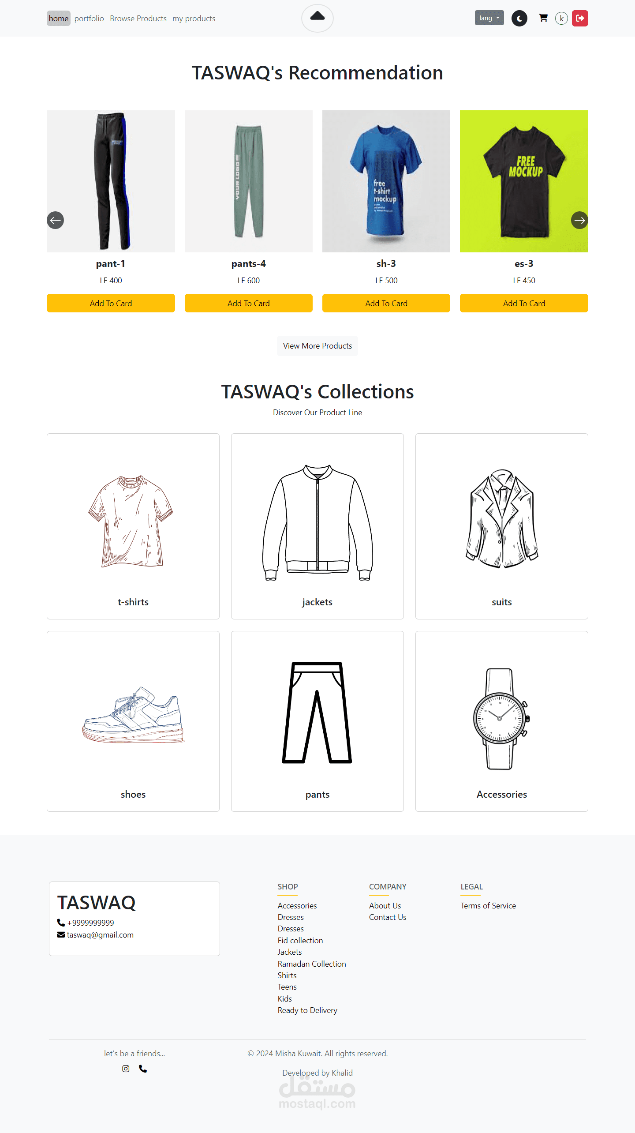Add pant-1 to the cart
635x1133 pixels.
pos(111,303)
